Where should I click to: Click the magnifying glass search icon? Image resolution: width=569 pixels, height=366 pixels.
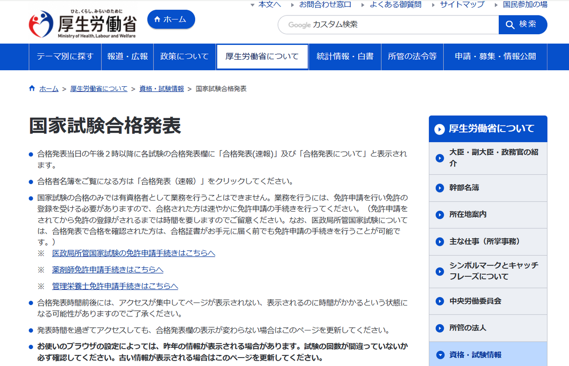(510, 24)
